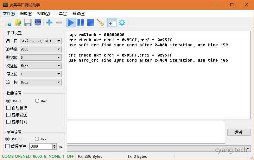This screenshot has width=254, height=160.
Task: Open the 串口 COM8 port dropdown
Action: click(x=41, y=41)
